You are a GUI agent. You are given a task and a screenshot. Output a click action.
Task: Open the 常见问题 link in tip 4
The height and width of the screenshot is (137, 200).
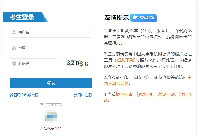coord(166,94)
